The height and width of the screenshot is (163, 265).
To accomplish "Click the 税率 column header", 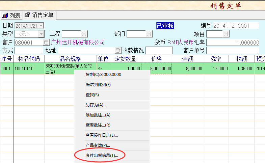I will (x=216, y=59).
